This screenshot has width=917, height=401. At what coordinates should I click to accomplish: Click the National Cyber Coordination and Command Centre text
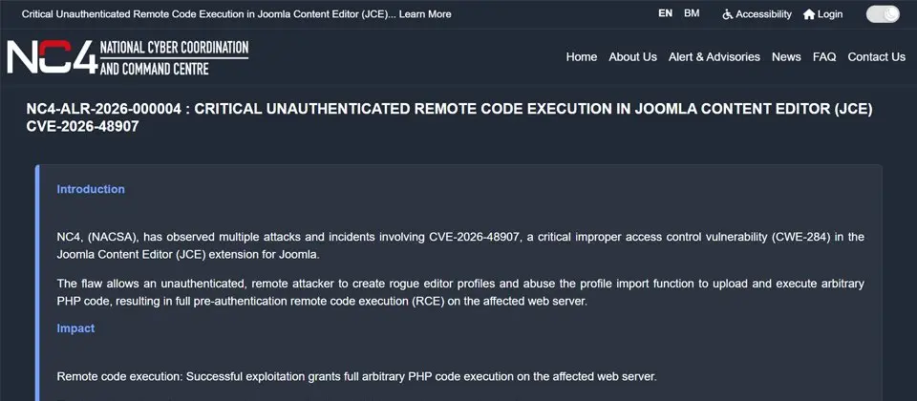pos(174,57)
